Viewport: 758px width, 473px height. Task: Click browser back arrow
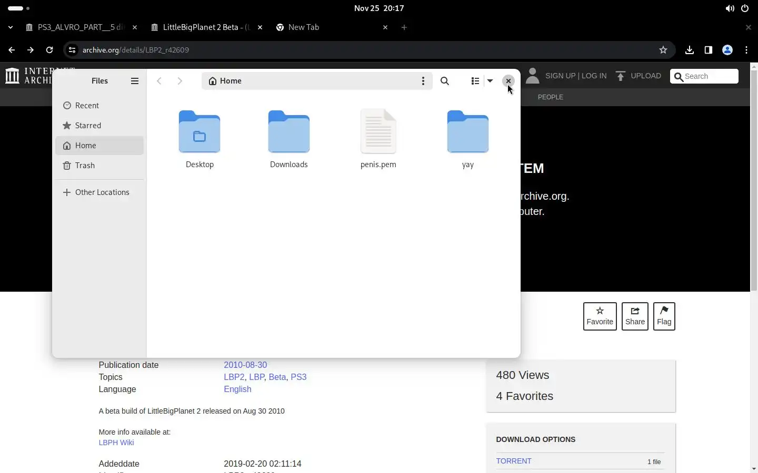click(12, 50)
